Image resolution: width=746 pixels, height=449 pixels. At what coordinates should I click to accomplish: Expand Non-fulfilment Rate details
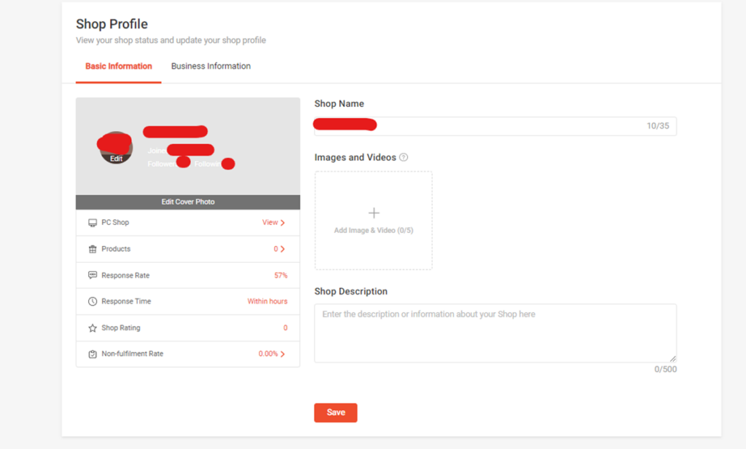284,354
